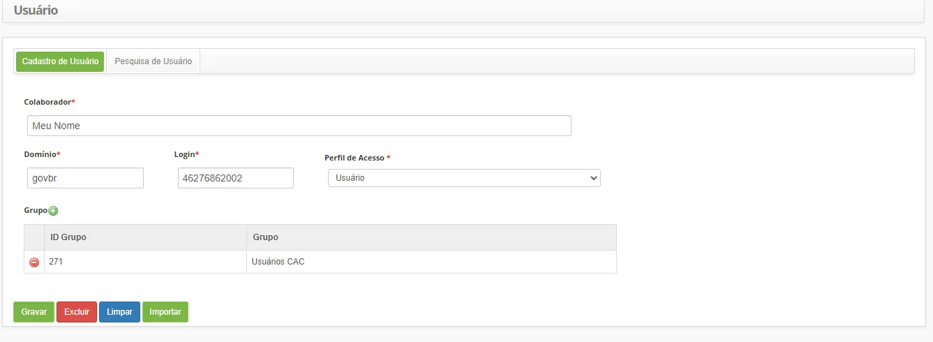
Task: Click the Domínio field label
Action: 42,154
